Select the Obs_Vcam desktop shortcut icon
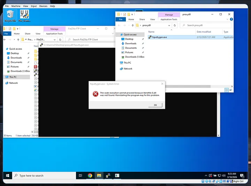251x186 pixels. 24,16
